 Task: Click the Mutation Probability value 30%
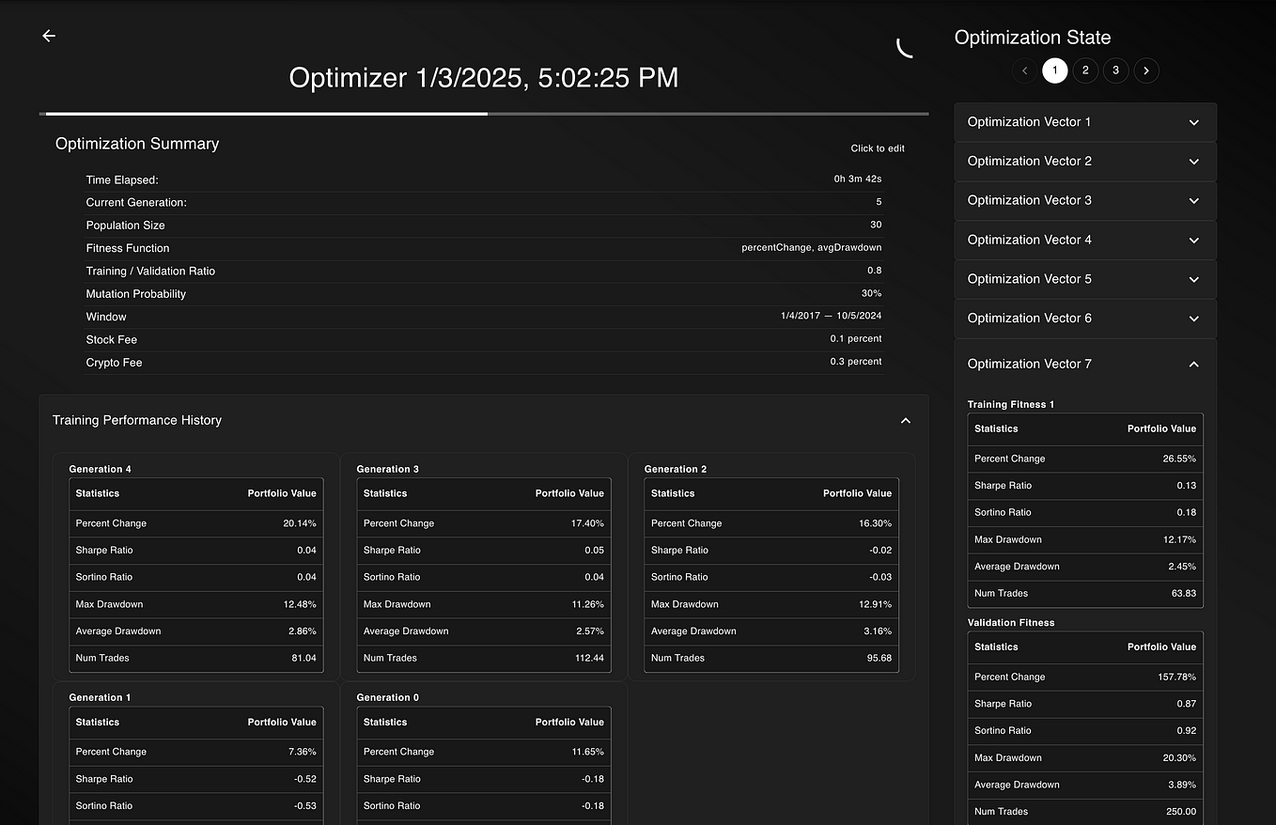tap(871, 293)
